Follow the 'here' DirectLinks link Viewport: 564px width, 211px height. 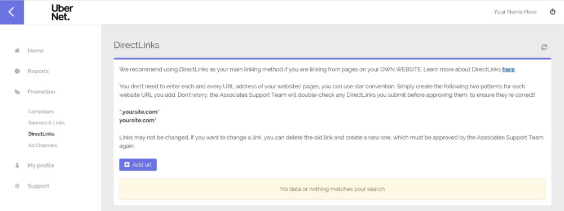(x=508, y=70)
